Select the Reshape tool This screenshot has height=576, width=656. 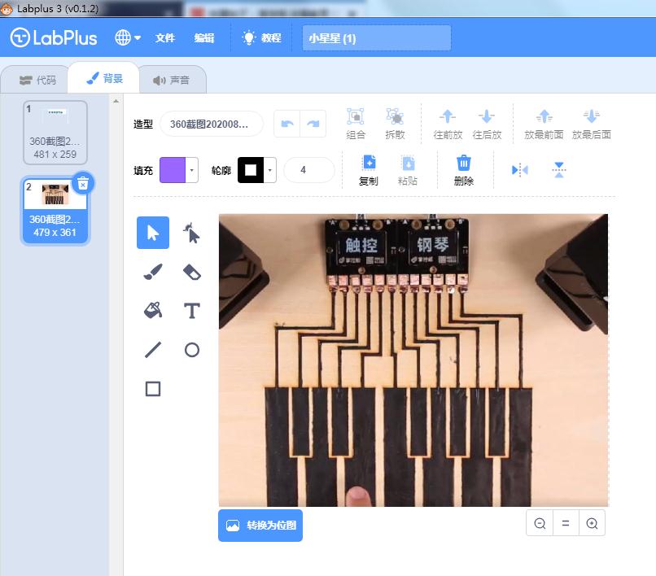tap(191, 233)
